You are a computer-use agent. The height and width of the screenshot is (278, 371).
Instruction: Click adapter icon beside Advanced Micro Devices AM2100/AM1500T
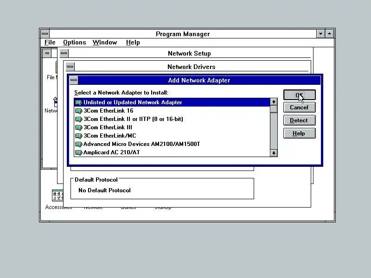(x=78, y=144)
